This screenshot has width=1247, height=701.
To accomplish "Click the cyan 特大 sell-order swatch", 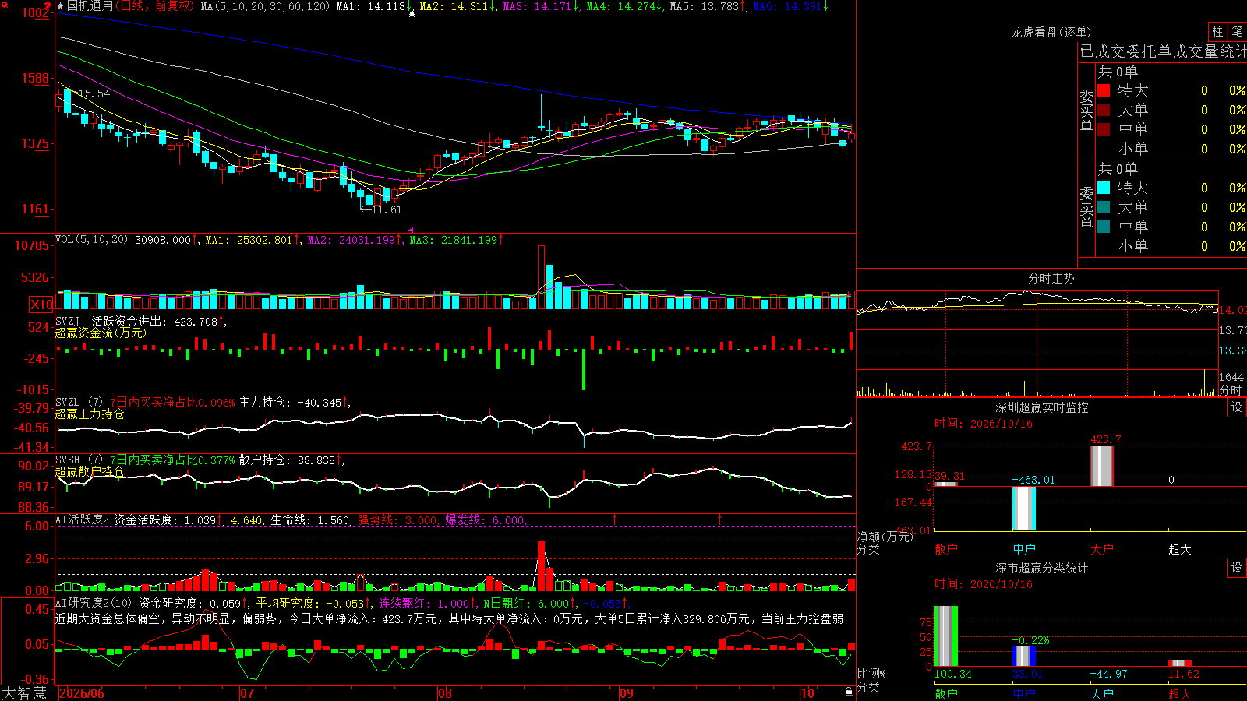I will click(x=1104, y=188).
